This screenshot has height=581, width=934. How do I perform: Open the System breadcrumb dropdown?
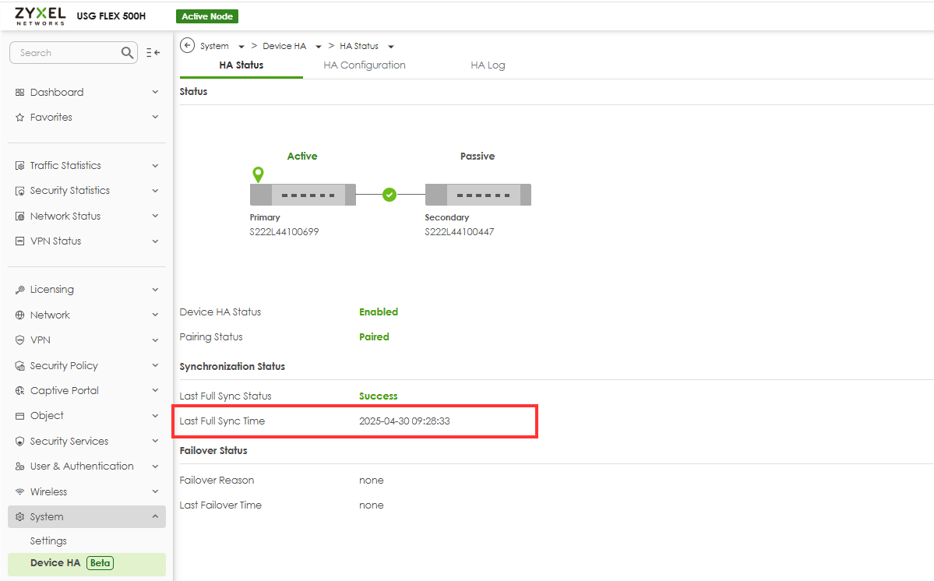241,47
